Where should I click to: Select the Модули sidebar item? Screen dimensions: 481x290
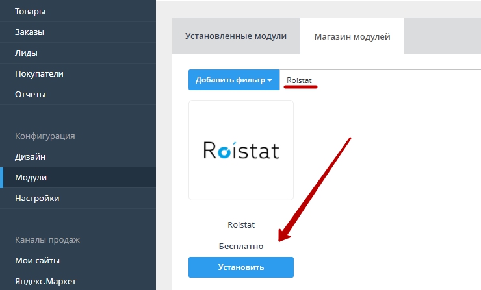click(x=31, y=177)
